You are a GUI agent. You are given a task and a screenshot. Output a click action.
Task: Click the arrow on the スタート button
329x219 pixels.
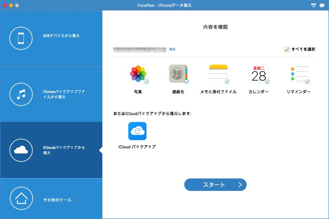tap(240, 185)
